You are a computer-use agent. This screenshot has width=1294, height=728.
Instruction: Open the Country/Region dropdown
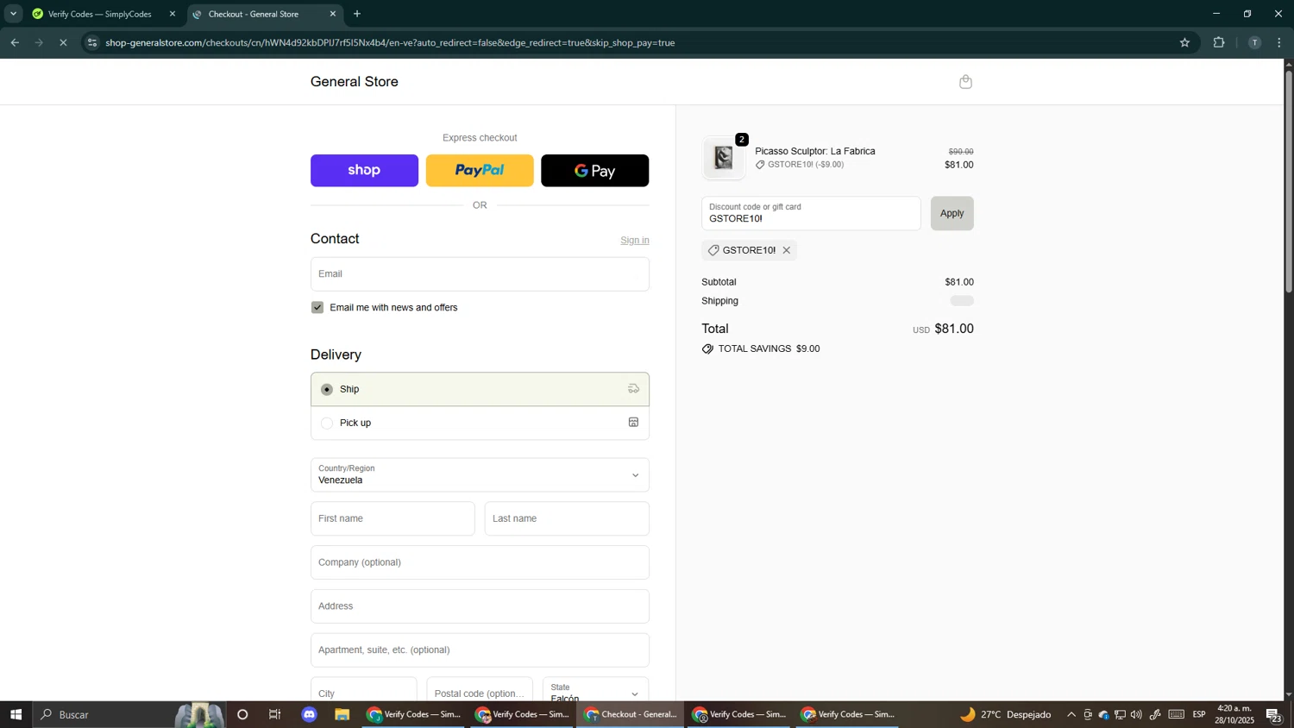coord(480,475)
